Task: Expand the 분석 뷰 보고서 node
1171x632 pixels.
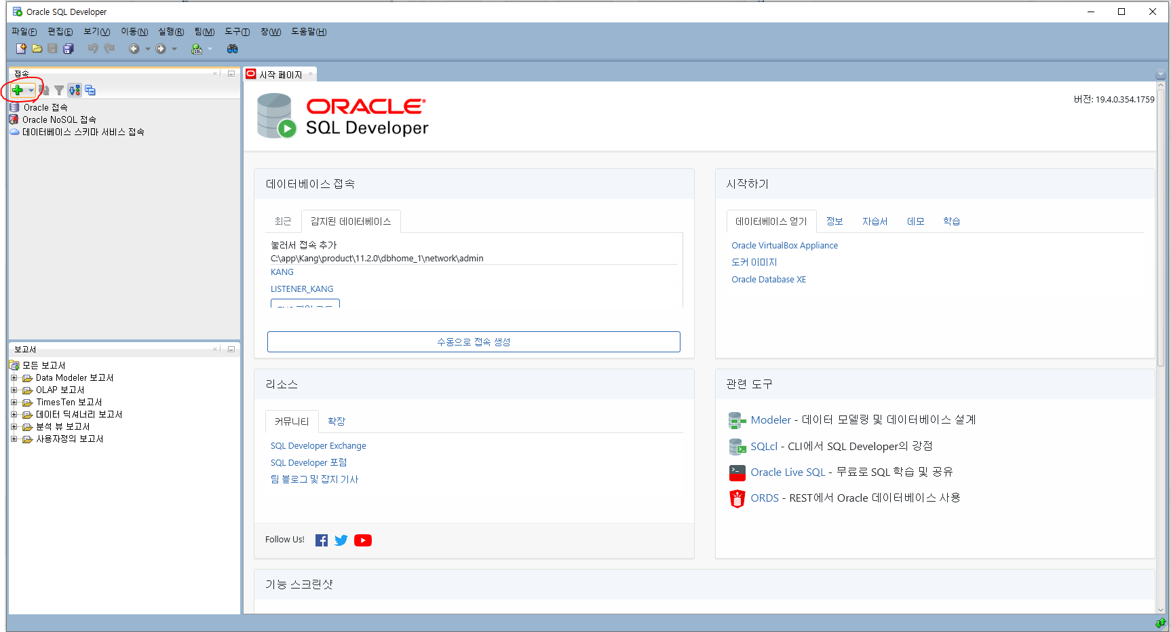Action: (14, 426)
